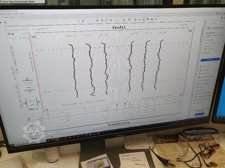Go to previous page with up arrow

(x=78, y=20)
